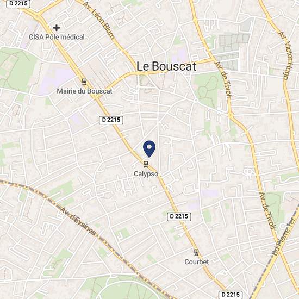Viewport: 299px width, 299px height.
Task: Click the CISA Pôle médical cross icon
Action: 57,28
